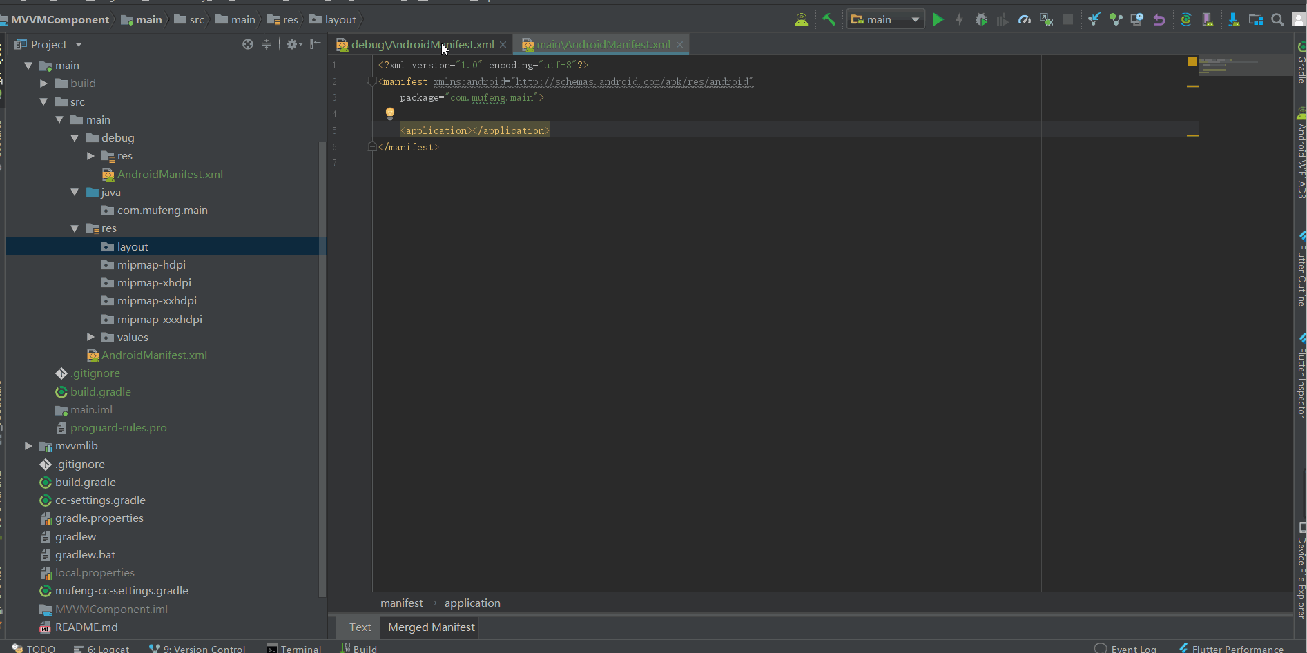Click the Android WiFi ADB toolbar icon

802,20
